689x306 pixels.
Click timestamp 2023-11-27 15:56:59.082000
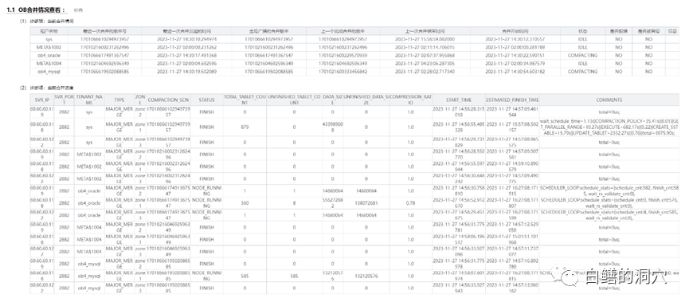click(425, 39)
